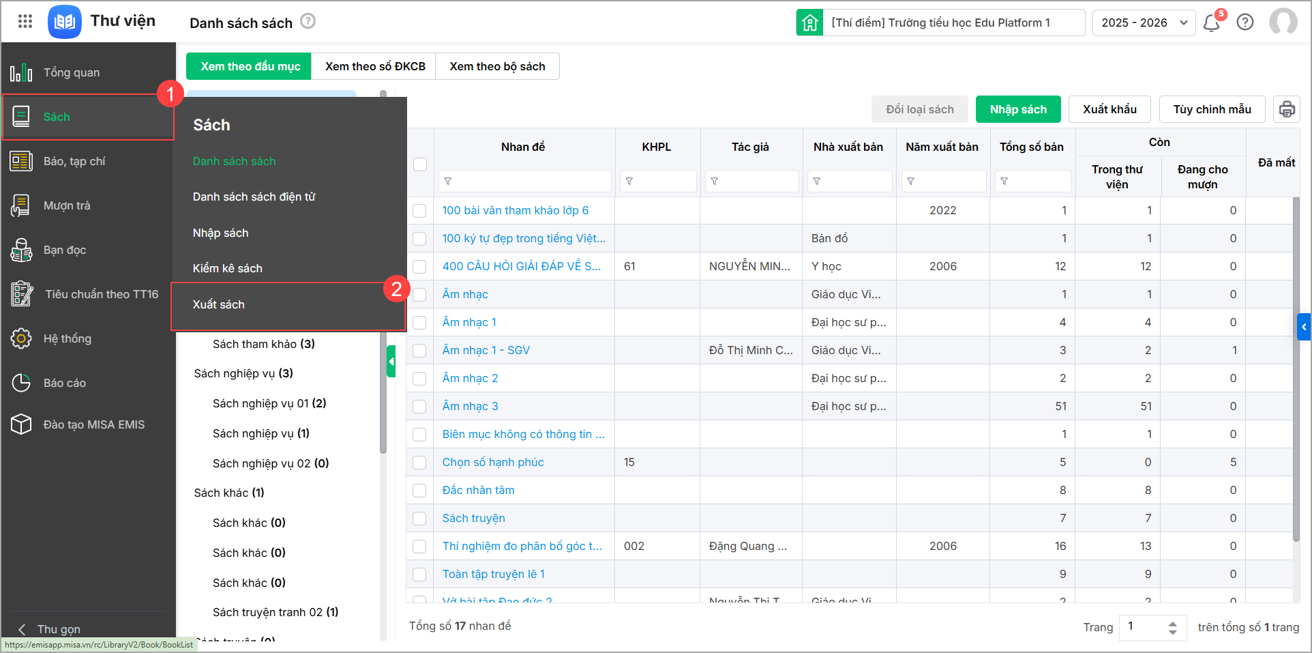Check the row for Toàn tập truyện lê 1
Screen dimensions: 1312x653
(x=420, y=575)
